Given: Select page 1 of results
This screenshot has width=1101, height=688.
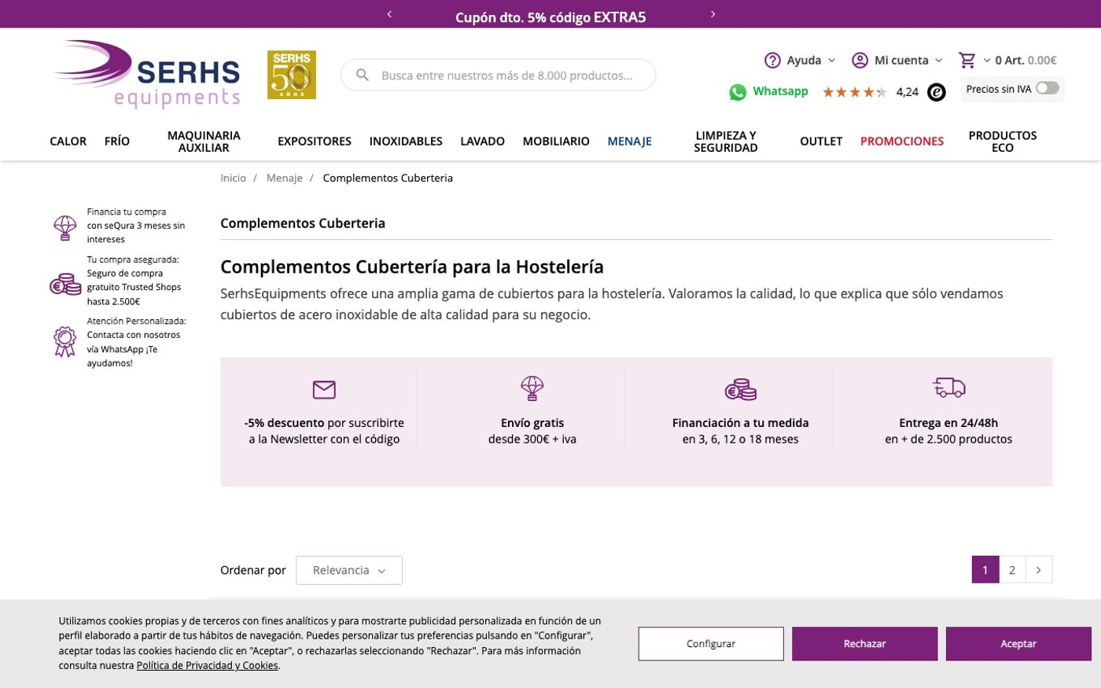Looking at the screenshot, I should click(985, 570).
